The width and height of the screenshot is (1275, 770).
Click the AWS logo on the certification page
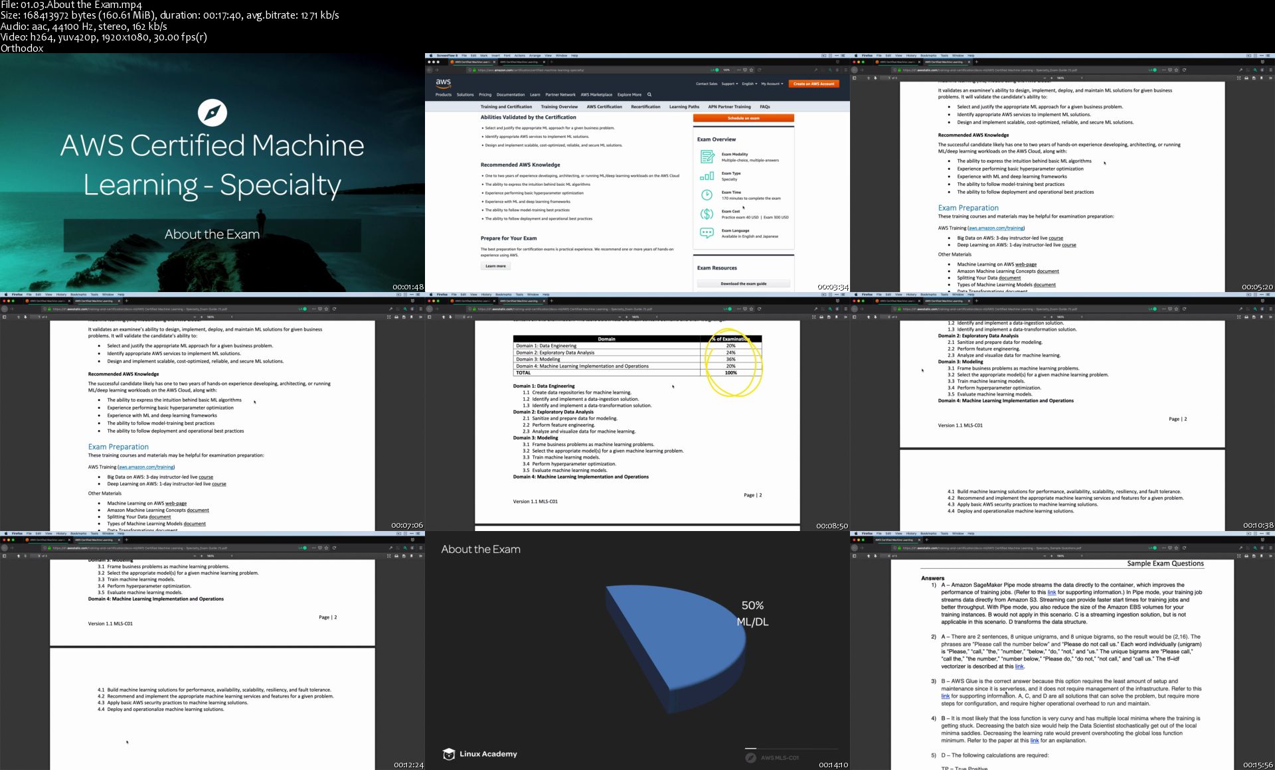[x=443, y=84]
